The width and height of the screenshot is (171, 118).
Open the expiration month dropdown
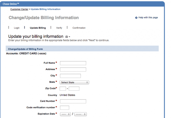(x=66, y=114)
